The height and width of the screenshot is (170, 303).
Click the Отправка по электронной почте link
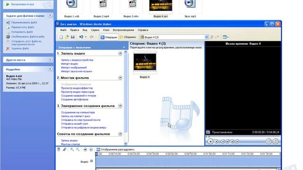[81, 120]
